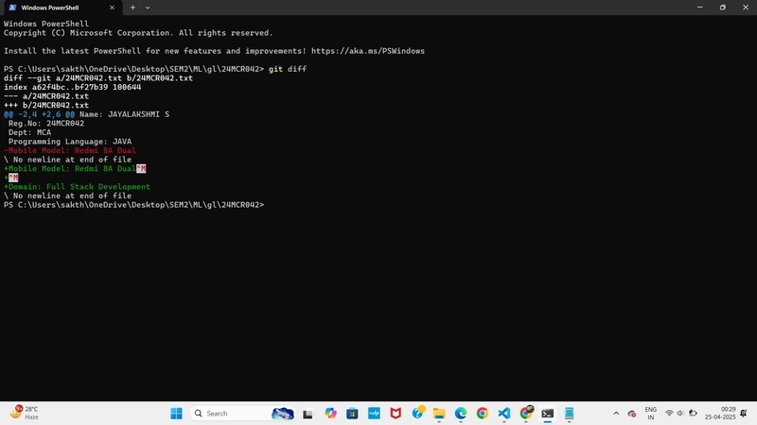Viewport: 757px width, 425px height.
Task: Click the volume speaker tray icon
Action: click(680, 414)
